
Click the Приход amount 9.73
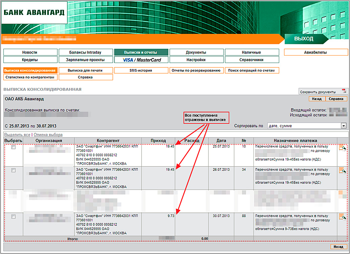pyautogui.click(x=171, y=216)
